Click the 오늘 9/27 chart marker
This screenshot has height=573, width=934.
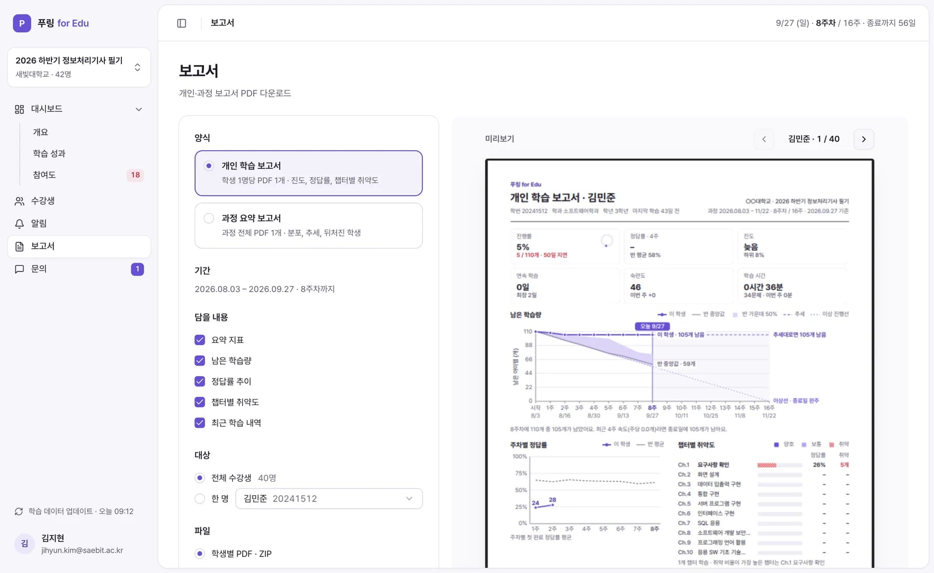652,326
